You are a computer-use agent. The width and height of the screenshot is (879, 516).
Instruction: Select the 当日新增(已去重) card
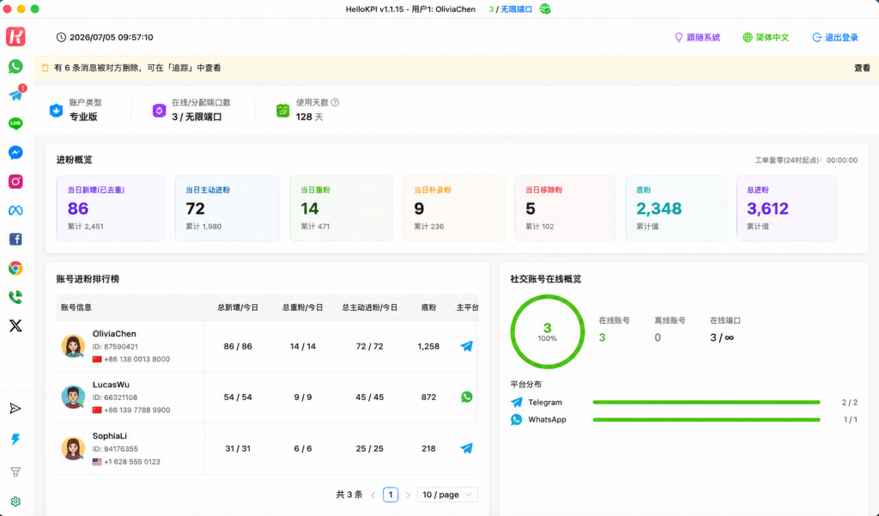pyautogui.click(x=111, y=208)
